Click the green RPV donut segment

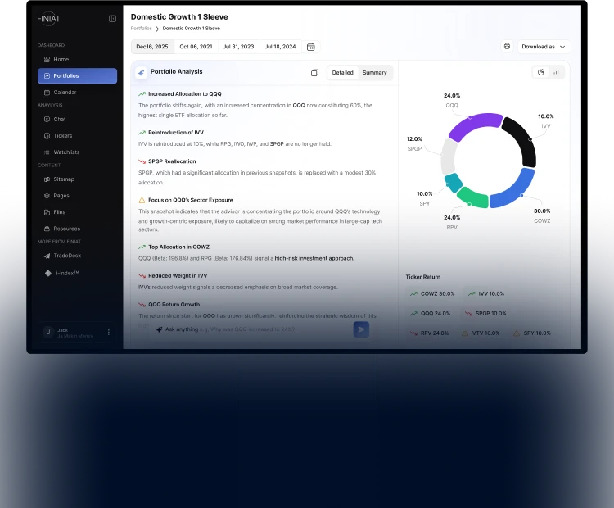474,198
